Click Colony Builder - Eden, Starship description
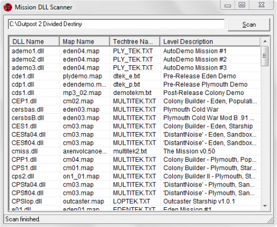This screenshot has width=277, height=227. [208, 126]
